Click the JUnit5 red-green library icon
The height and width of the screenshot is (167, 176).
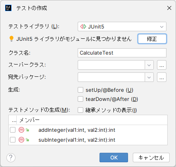(83, 27)
